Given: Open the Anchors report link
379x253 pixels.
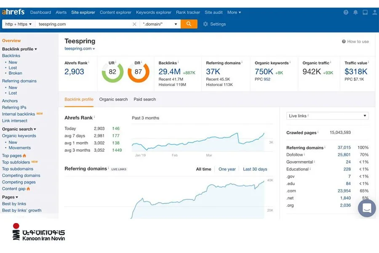Looking at the screenshot, I should [x=10, y=101].
